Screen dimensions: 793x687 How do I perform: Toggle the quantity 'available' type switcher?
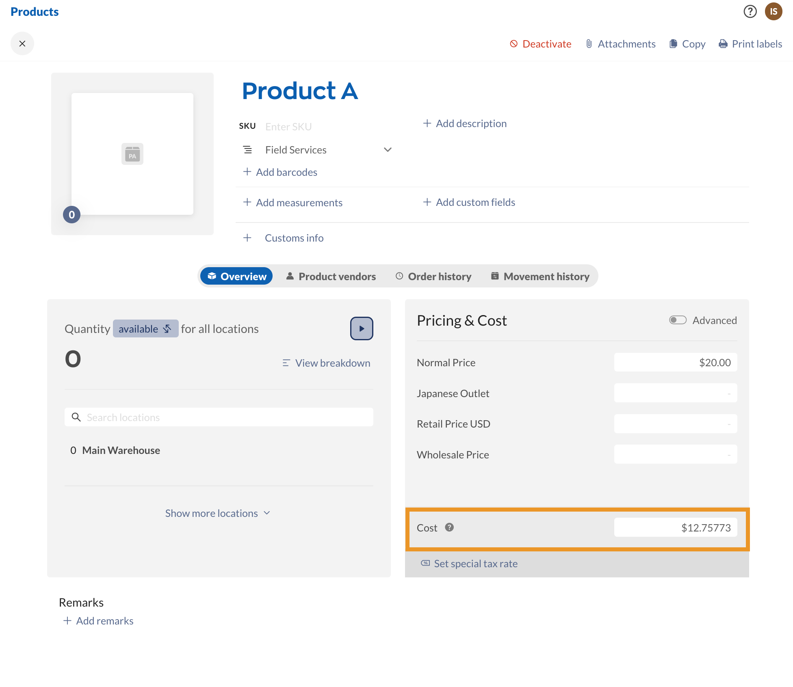click(x=145, y=329)
